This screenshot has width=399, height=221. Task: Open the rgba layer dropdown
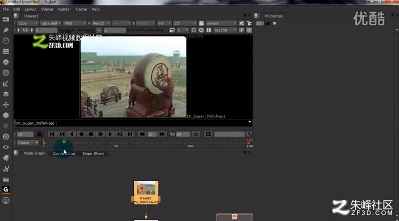[28, 23]
